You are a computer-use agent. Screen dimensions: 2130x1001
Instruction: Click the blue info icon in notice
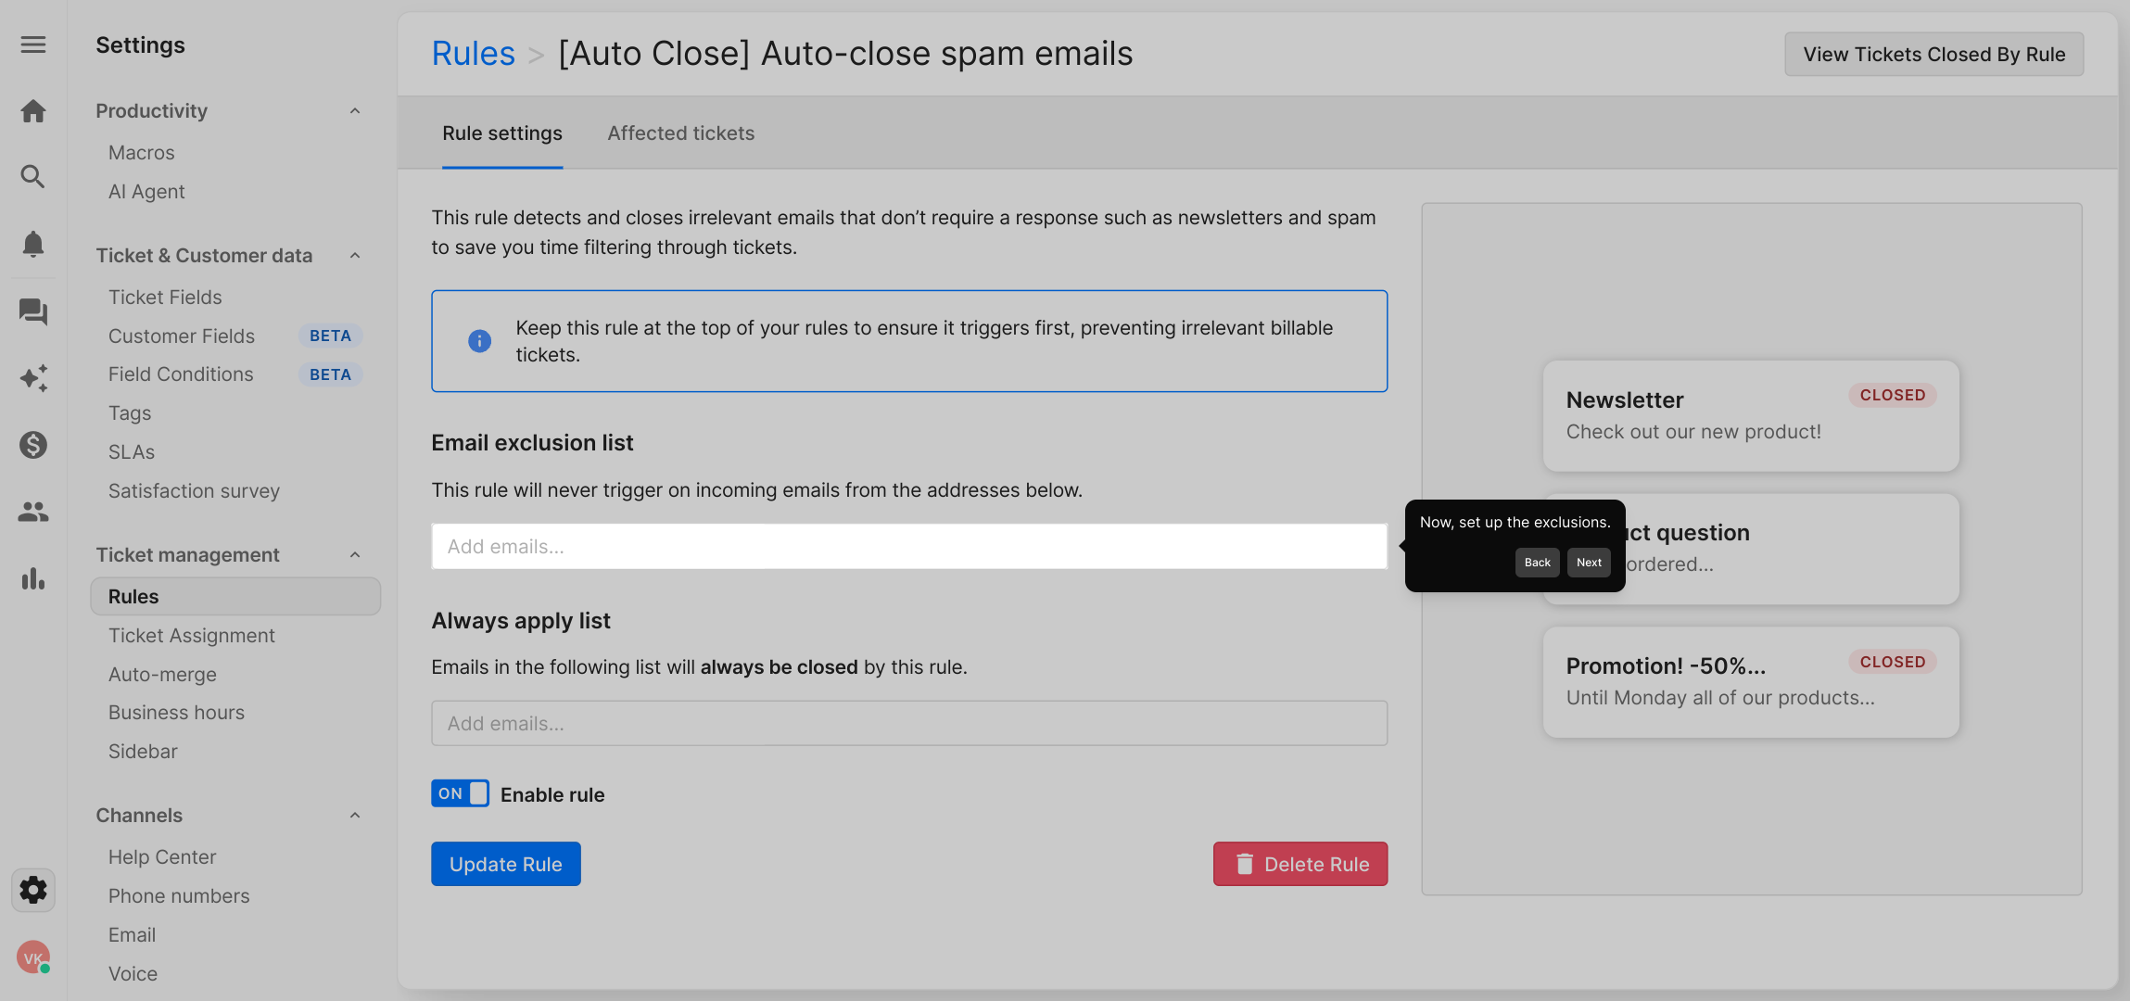tap(479, 341)
